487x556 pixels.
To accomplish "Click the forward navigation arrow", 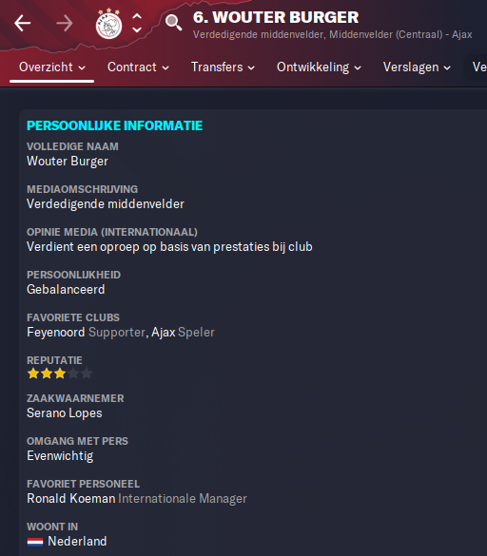I will click(65, 24).
